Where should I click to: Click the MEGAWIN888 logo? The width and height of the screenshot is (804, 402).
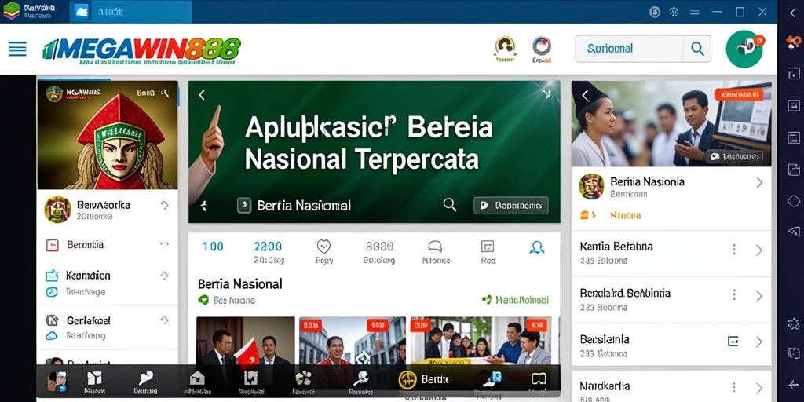coord(141,50)
